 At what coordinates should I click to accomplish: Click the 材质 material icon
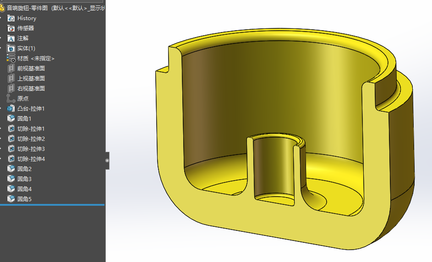(11, 58)
